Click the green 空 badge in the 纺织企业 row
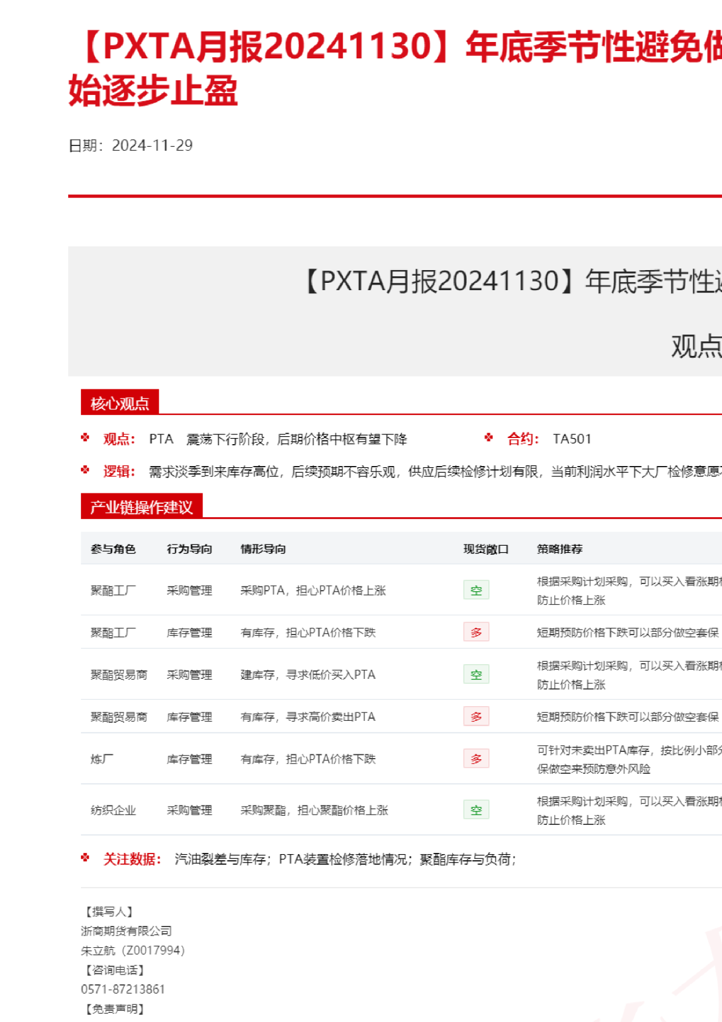The height and width of the screenshot is (1022, 722). (x=476, y=810)
